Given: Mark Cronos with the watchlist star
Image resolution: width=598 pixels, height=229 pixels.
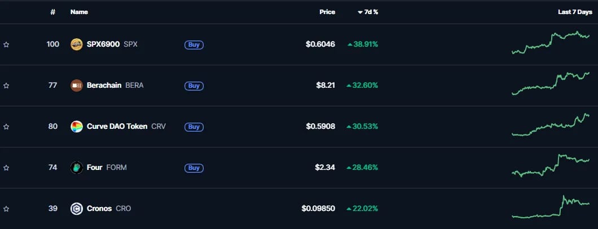Looking at the screenshot, I should [x=6, y=209].
